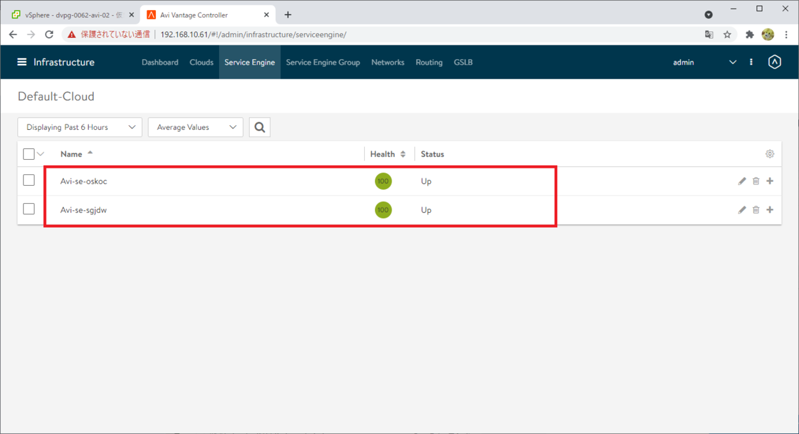Open Average Values dropdown

tap(196, 127)
